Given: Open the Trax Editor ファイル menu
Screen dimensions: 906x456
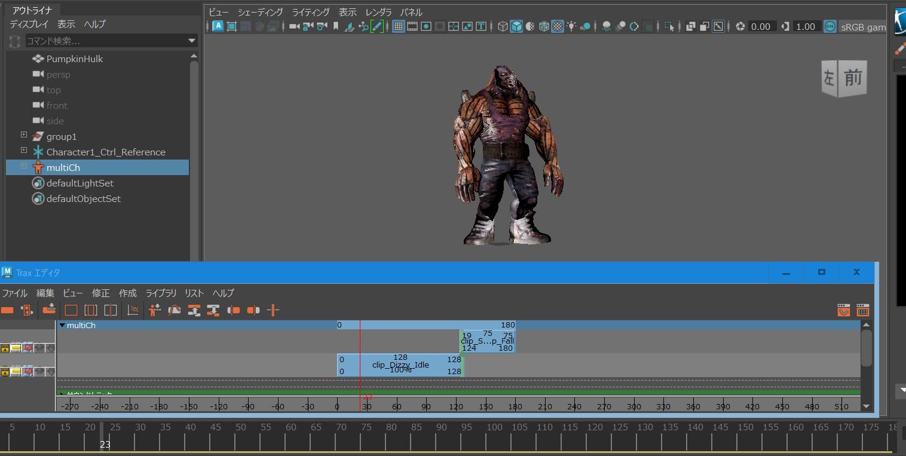Looking at the screenshot, I should 14,293.
